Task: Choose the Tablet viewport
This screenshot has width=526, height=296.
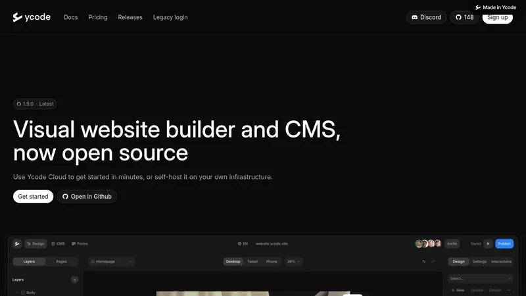Action: [x=252, y=261]
